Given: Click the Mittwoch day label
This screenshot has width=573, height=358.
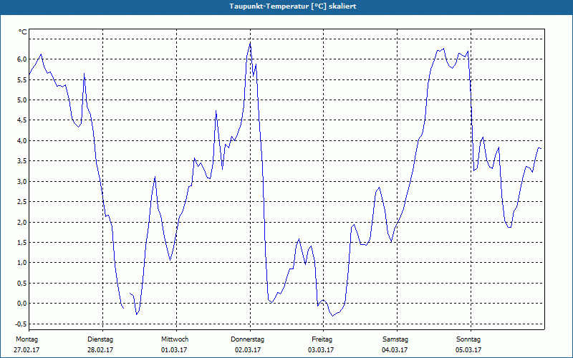Looking at the screenshot, I should (175, 339).
